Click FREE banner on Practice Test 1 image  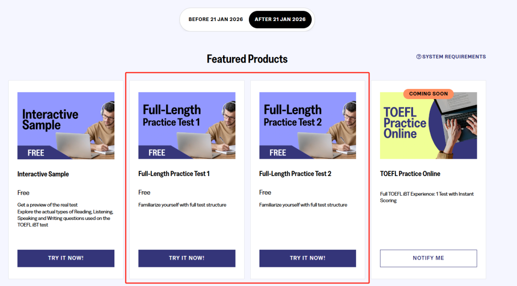click(157, 153)
